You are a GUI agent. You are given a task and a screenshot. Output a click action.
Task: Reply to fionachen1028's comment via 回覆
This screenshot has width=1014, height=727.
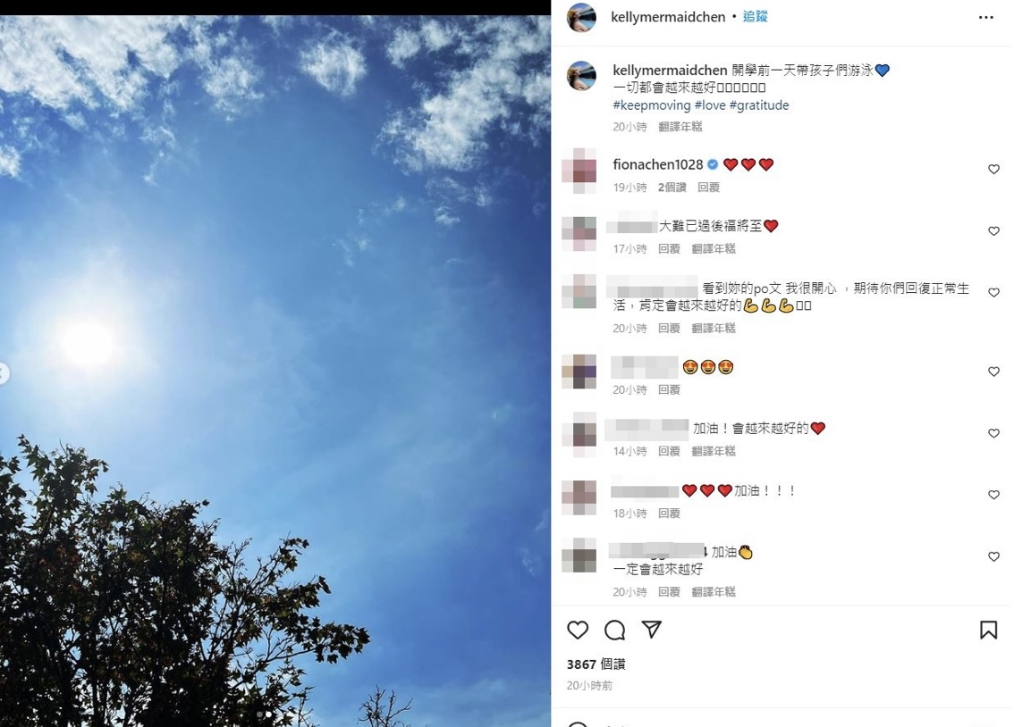point(708,188)
